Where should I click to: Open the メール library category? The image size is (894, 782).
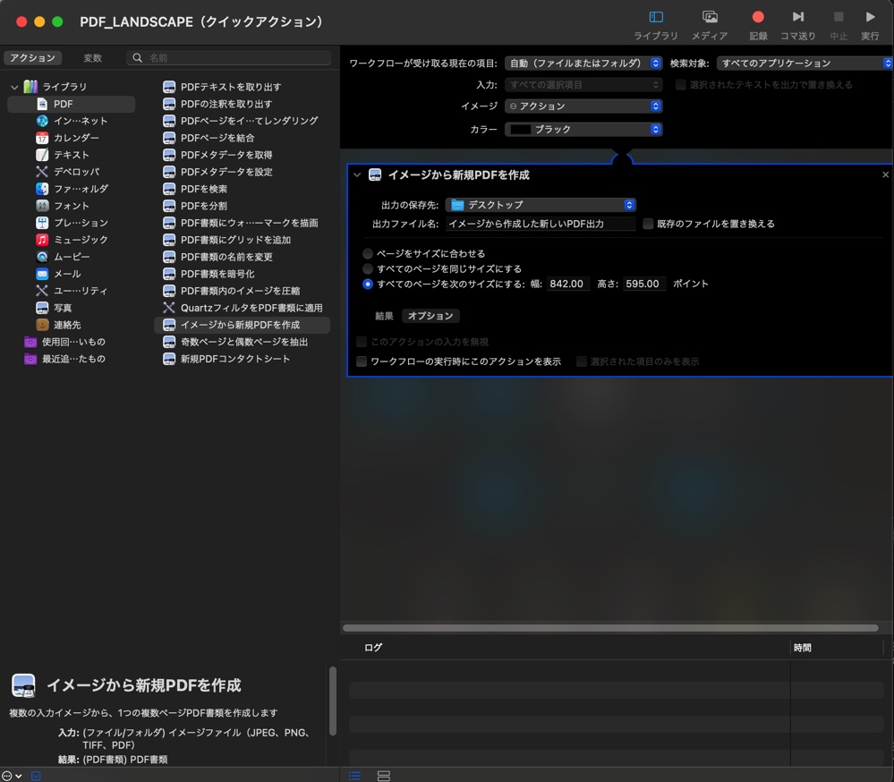pyautogui.click(x=67, y=274)
